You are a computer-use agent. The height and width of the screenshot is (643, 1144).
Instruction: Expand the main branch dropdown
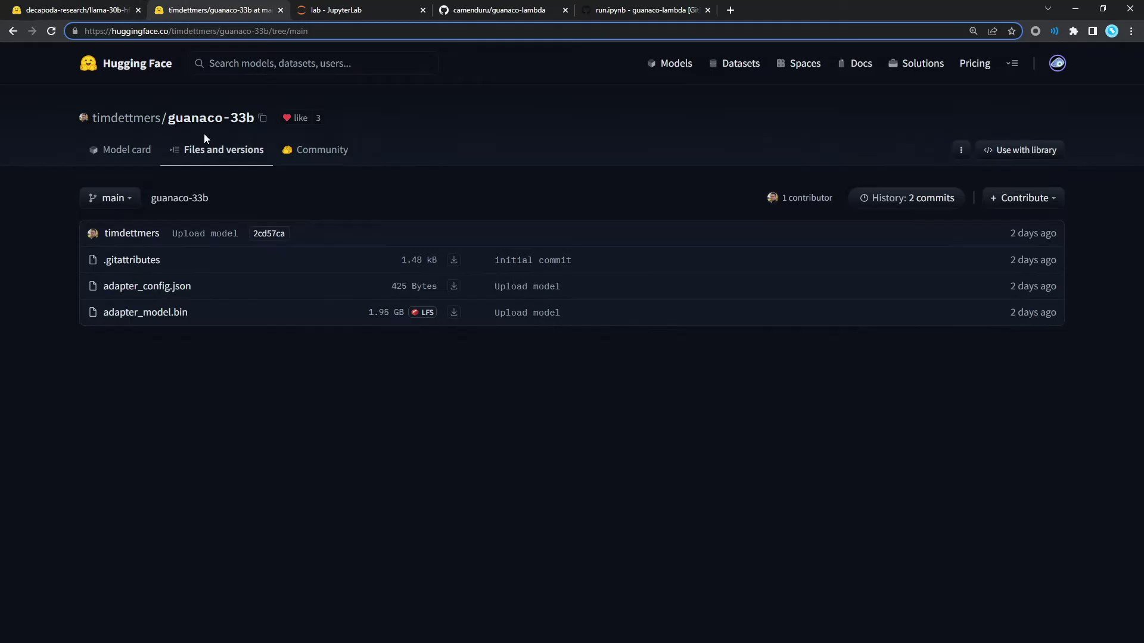[110, 198]
